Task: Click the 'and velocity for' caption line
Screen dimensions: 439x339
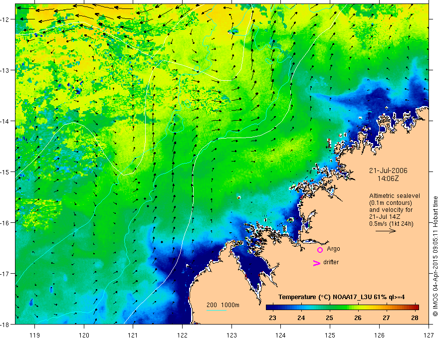Action: 391,210
